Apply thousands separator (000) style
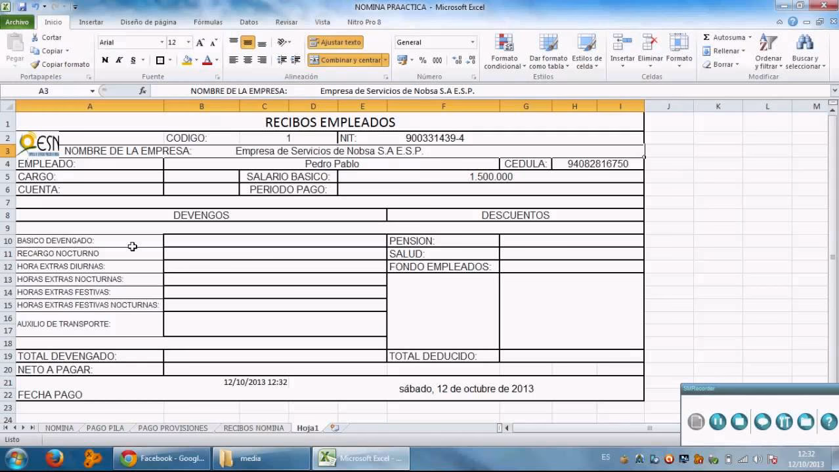This screenshot has width=839, height=472. click(x=437, y=60)
